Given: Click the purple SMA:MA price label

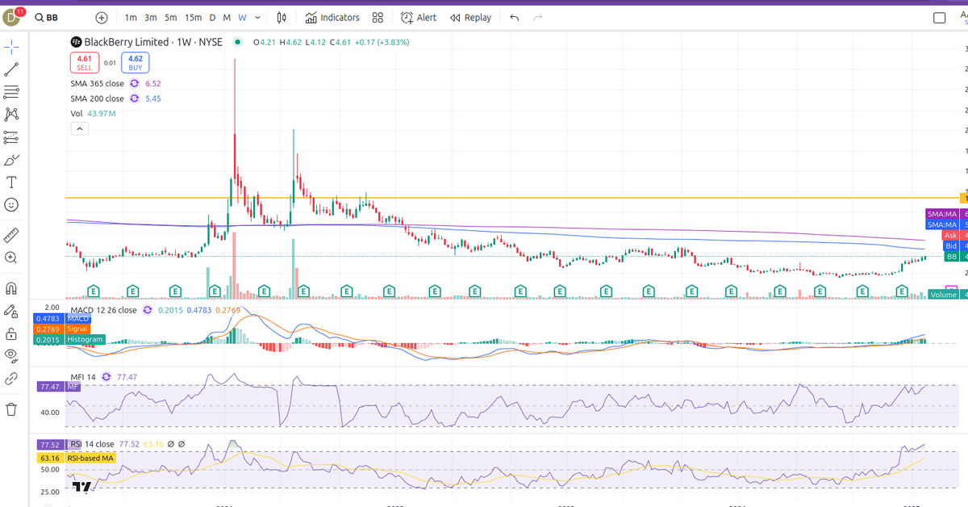Looking at the screenshot, I should tap(943, 213).
